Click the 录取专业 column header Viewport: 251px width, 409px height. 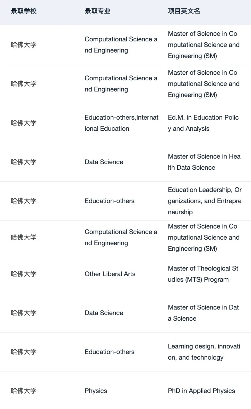[97, 11]
